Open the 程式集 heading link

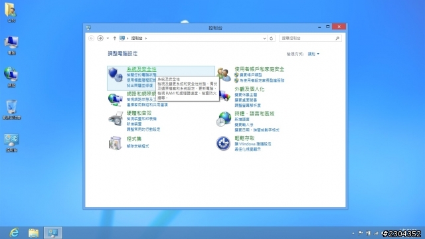point(134,139)
